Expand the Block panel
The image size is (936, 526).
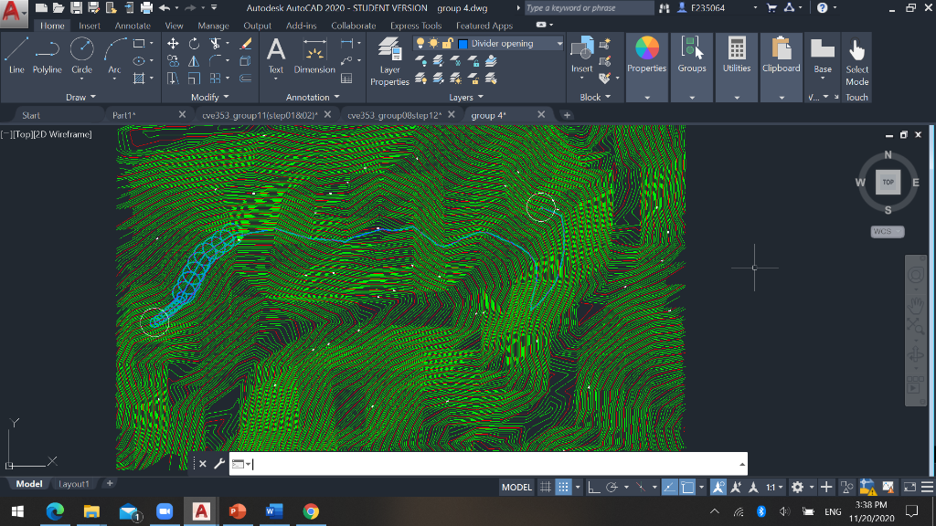595,97
